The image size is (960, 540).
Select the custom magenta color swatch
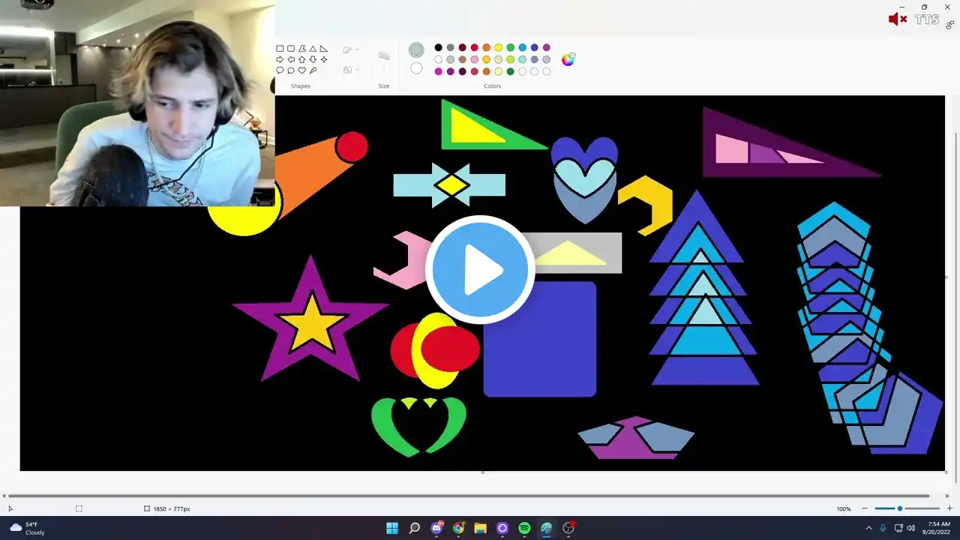439,72
